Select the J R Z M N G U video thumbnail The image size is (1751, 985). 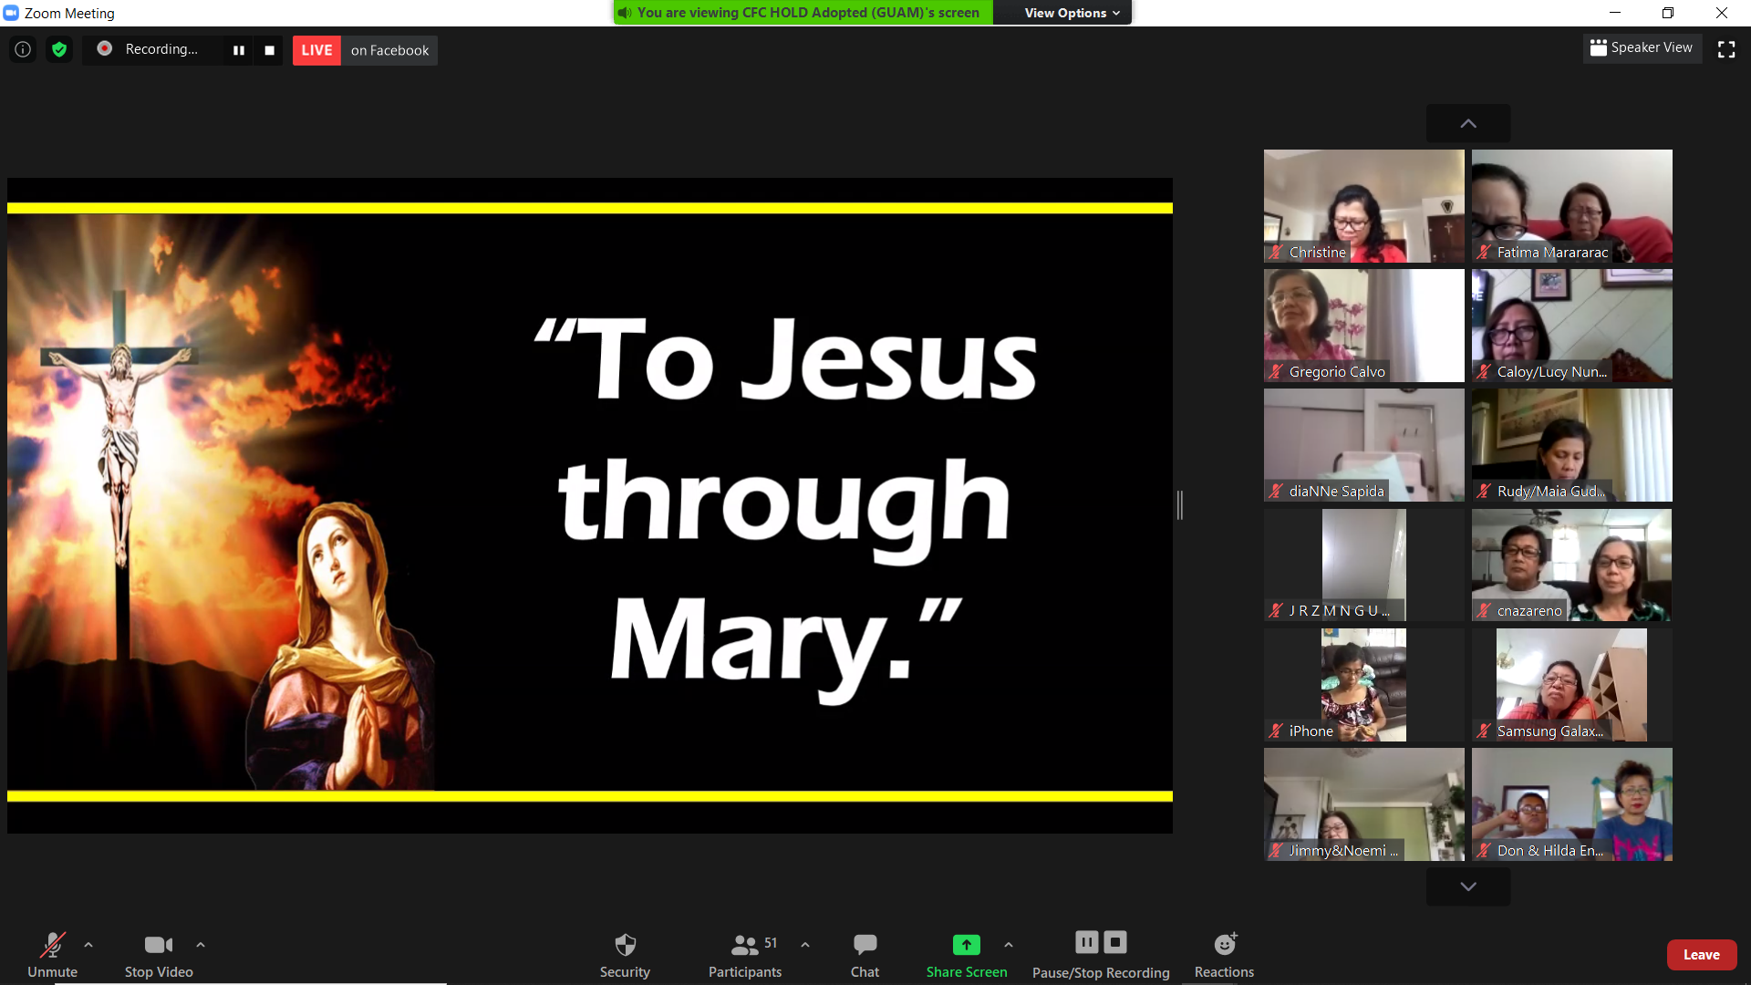1364,565
